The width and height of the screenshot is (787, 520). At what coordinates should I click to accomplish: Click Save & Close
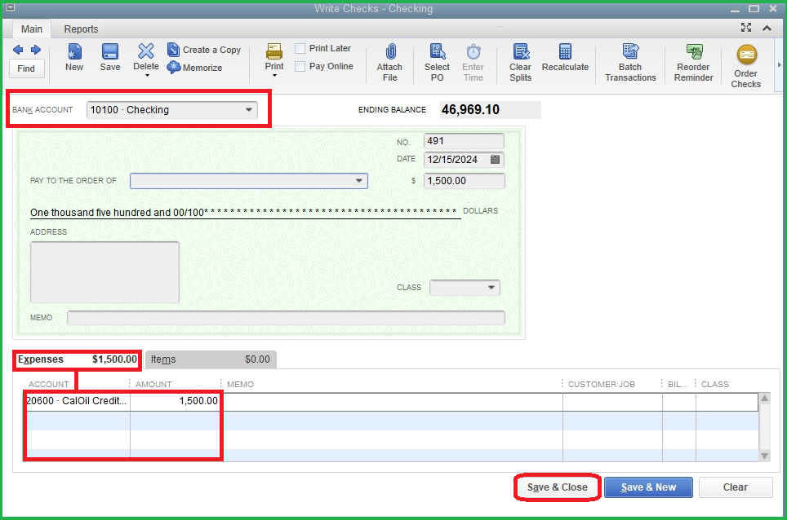(x=557, y=487)
